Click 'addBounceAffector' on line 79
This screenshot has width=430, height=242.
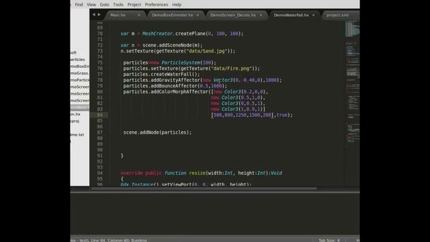click(174, 86)
